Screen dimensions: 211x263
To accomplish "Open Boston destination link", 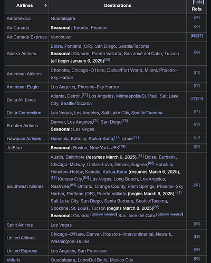I will point(80,148).
